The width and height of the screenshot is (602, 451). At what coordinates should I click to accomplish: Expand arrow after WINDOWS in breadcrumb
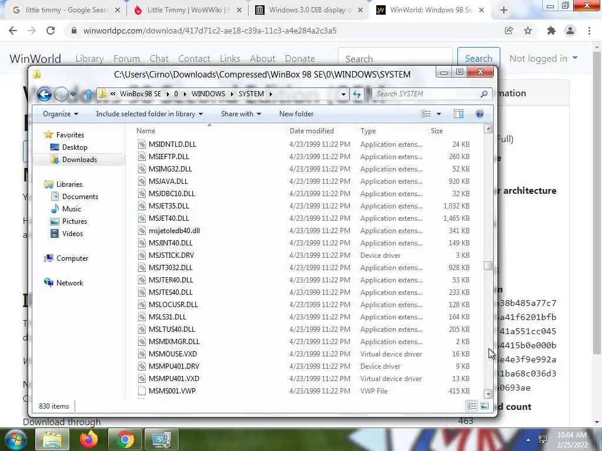(232, 94)
